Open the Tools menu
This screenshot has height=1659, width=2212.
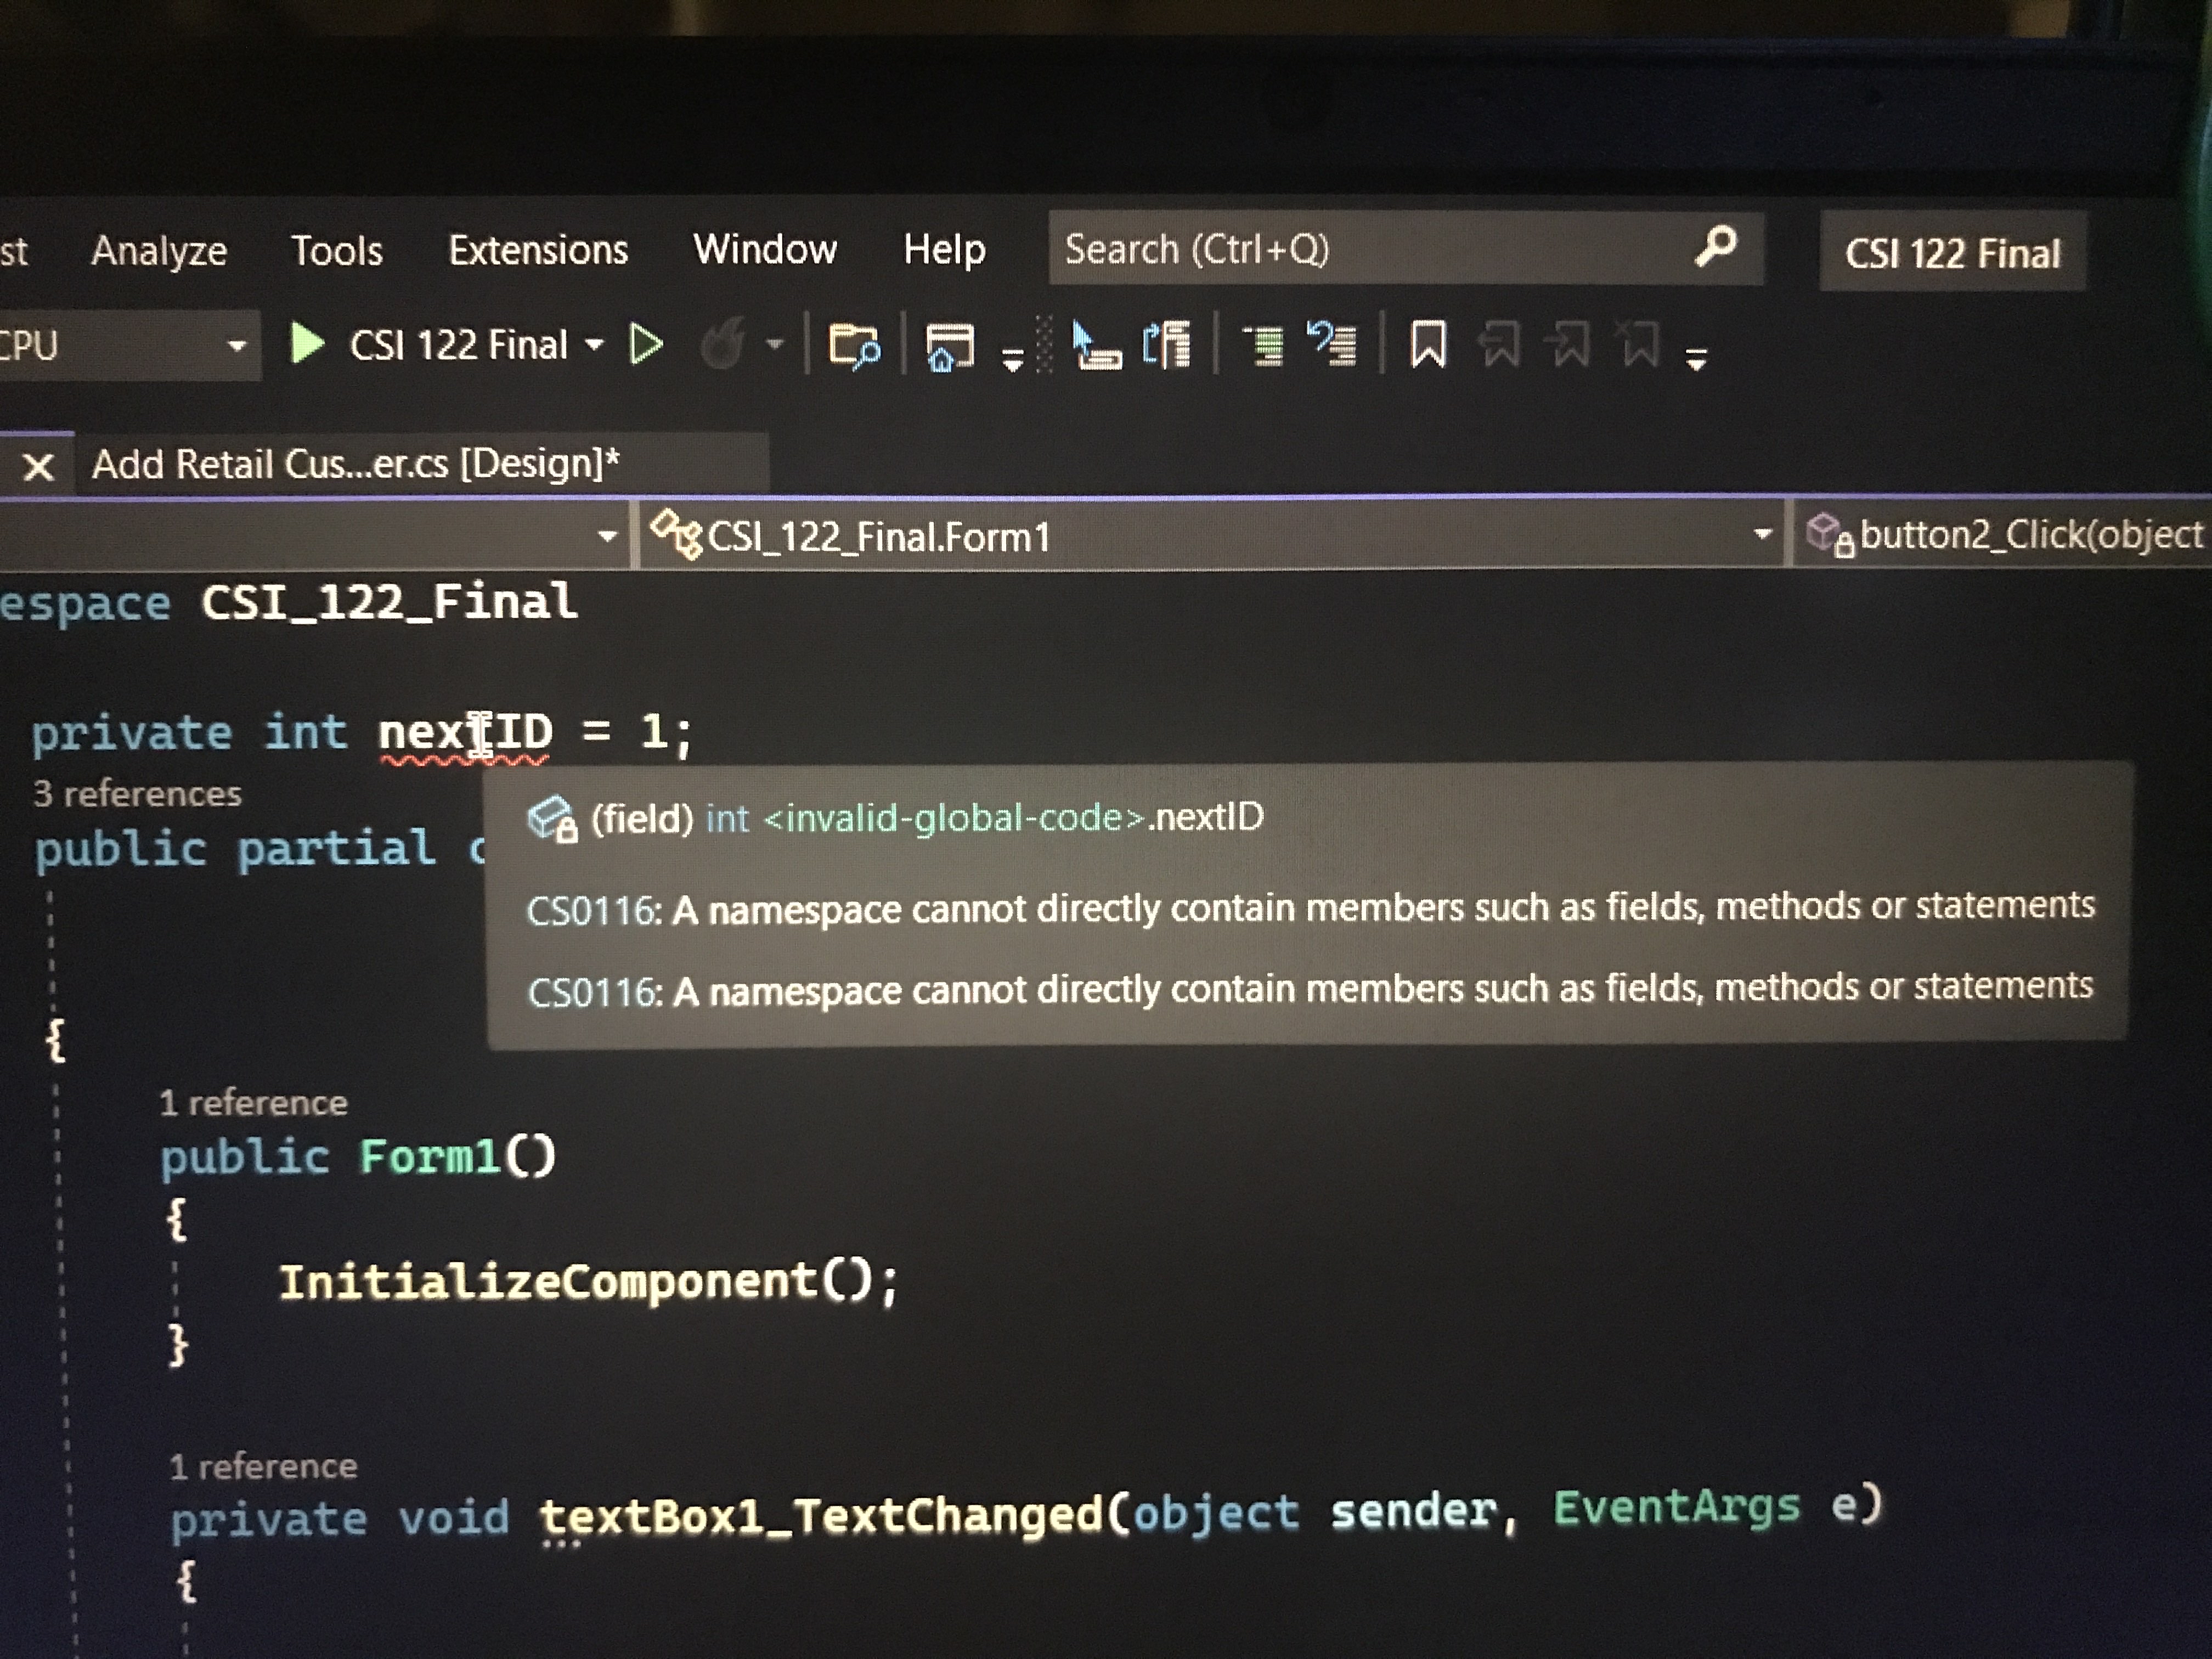click(x=337, y=250)
